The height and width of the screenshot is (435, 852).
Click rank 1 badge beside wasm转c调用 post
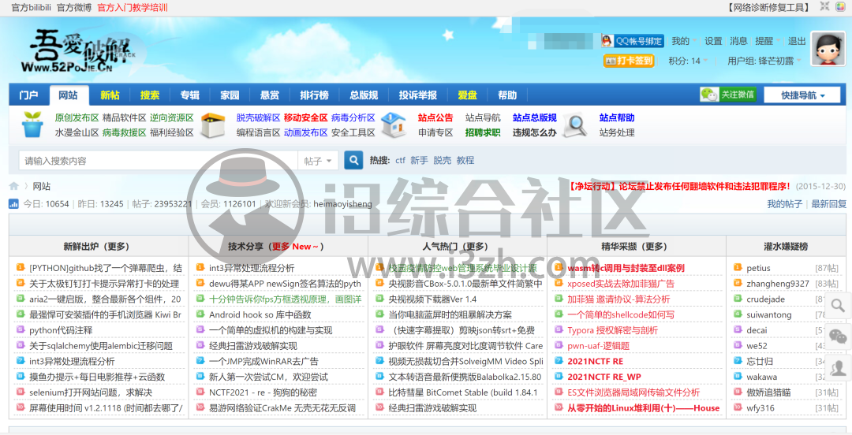point(559,268)
